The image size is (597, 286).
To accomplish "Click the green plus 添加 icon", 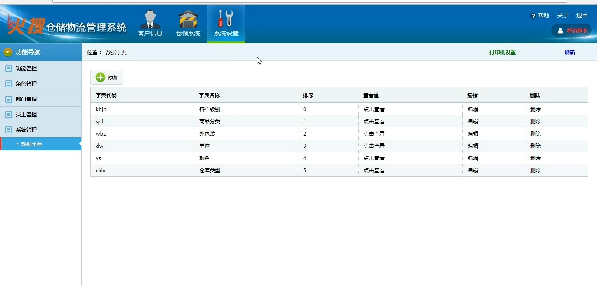I will 101,77.
